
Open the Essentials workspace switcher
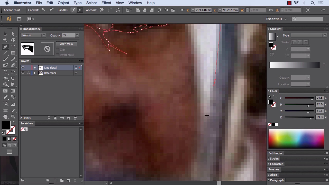[276, 19]
